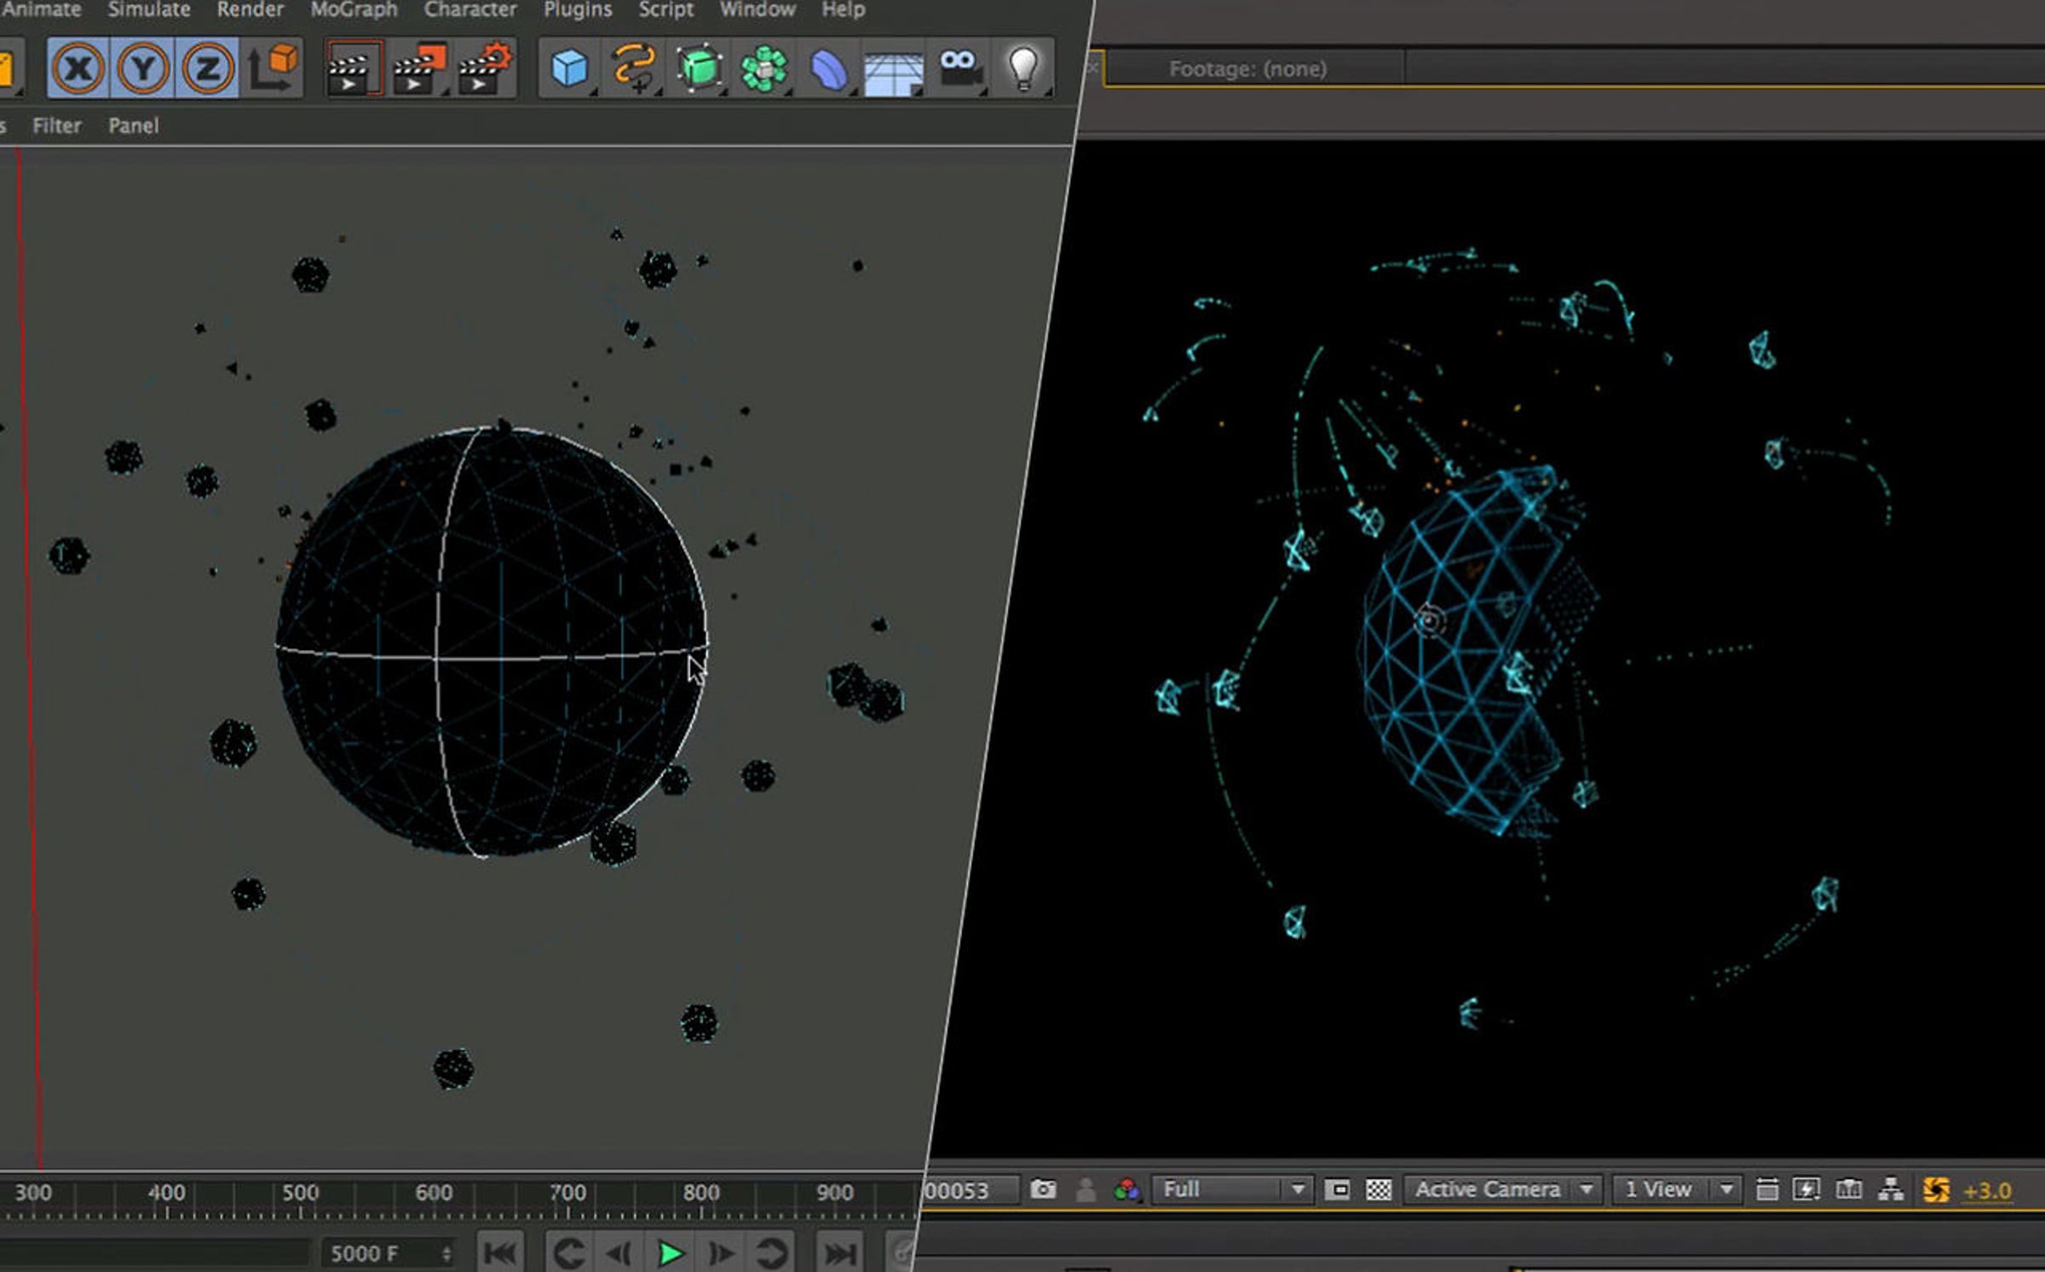Open the Filter menu in viewport
The width and height of the screenshot is (2045, 1272).
click(x=57, y=125)
